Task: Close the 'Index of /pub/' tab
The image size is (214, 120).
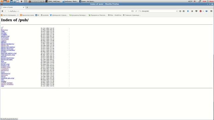Action: (23, 7)
